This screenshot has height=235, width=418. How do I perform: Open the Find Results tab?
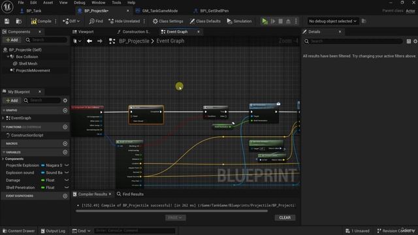(x=130, y=195)
